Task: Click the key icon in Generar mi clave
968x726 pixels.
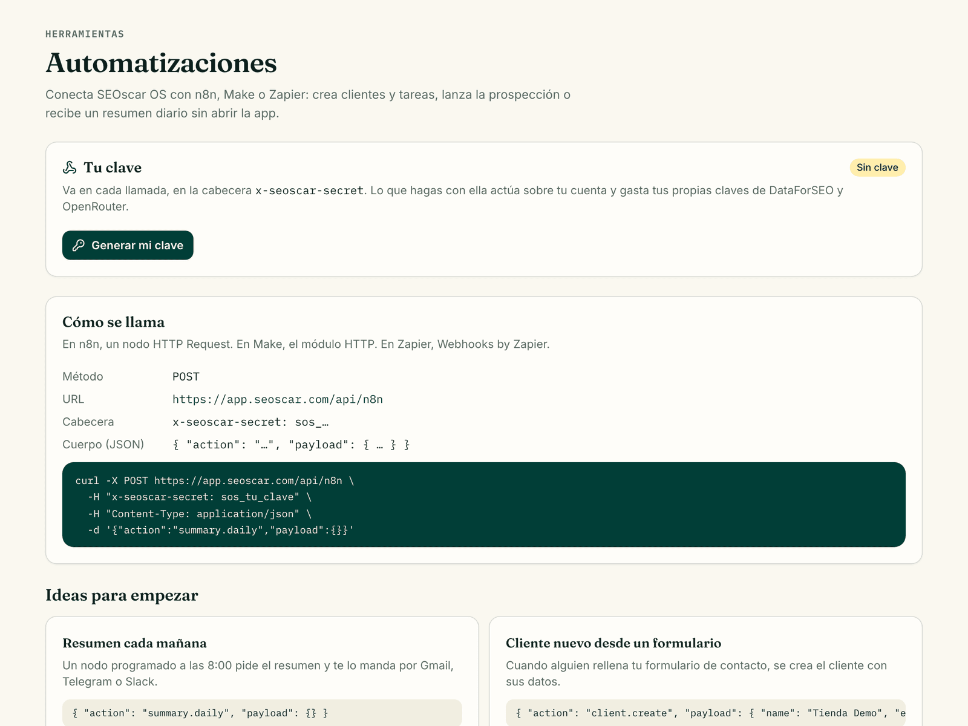Action: click(79, 245)
